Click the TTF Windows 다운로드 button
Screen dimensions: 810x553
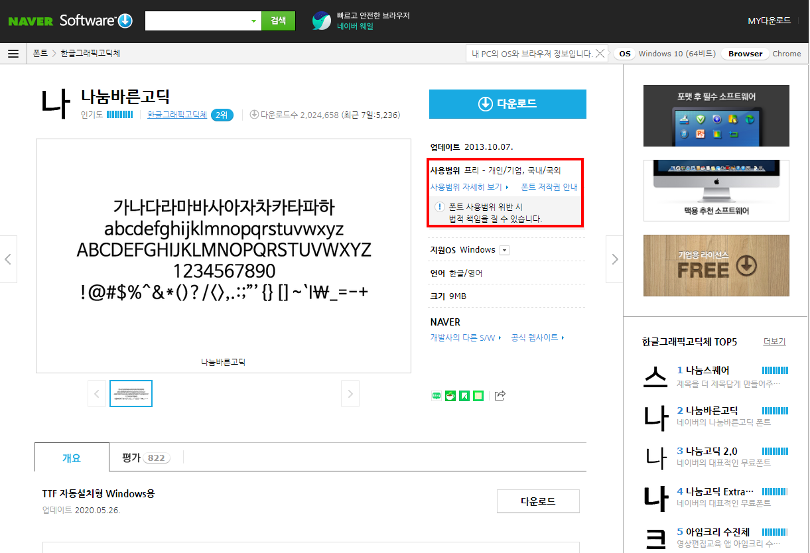tap(538, 501)
